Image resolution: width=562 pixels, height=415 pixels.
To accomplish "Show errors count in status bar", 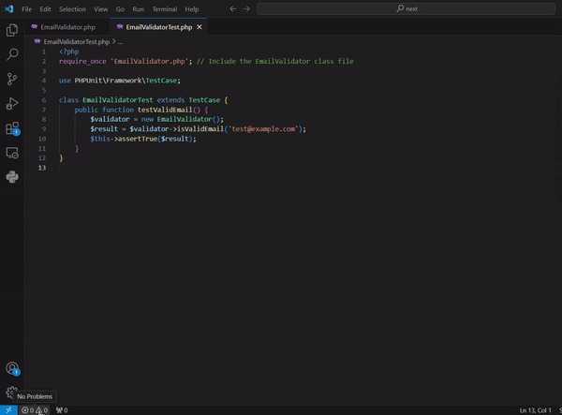I will click(x=27, y=410).
